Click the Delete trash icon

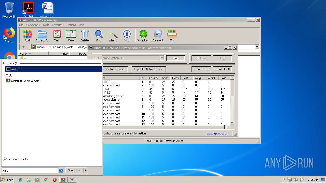(85, 36)
